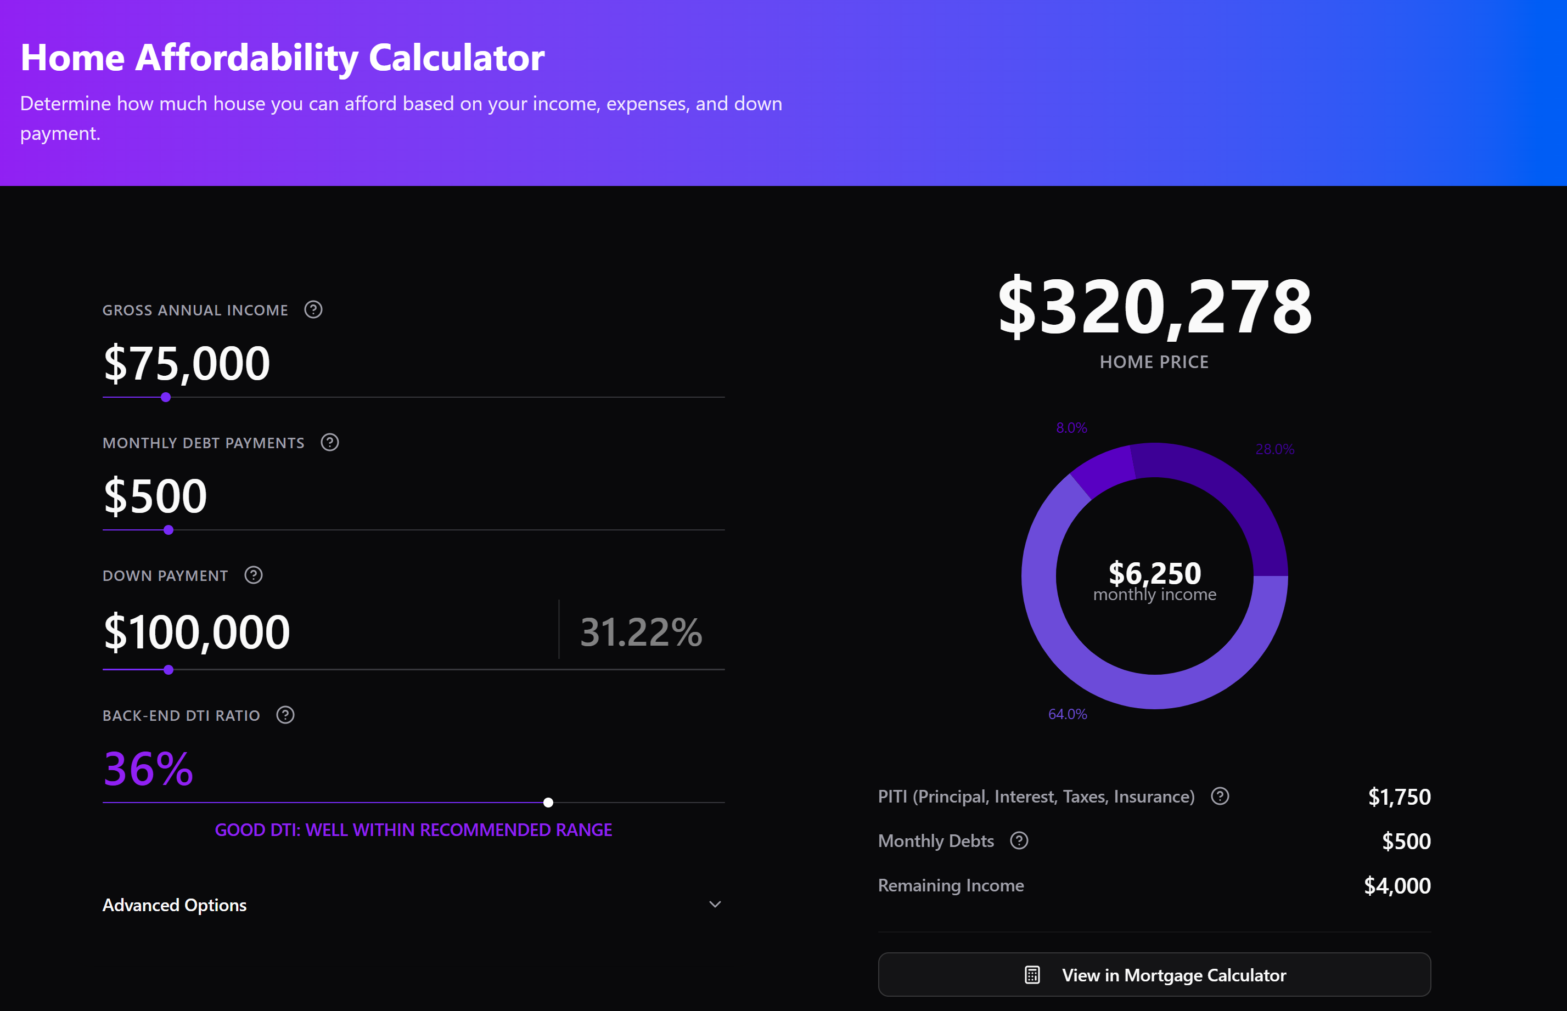The width and height of the screenshot is (1567, 1011).
Task: Click the $100,000 down payment amount field
Action: click(x=197, y=632)
